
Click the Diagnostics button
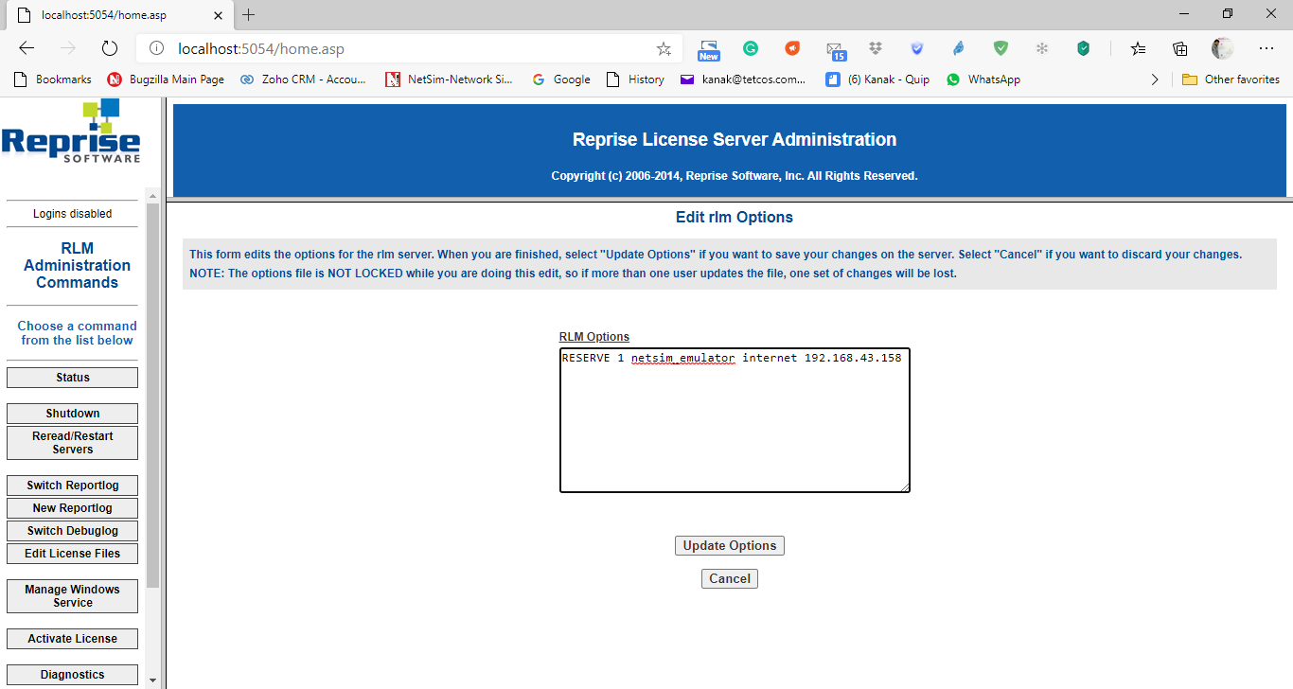point(72,675)
